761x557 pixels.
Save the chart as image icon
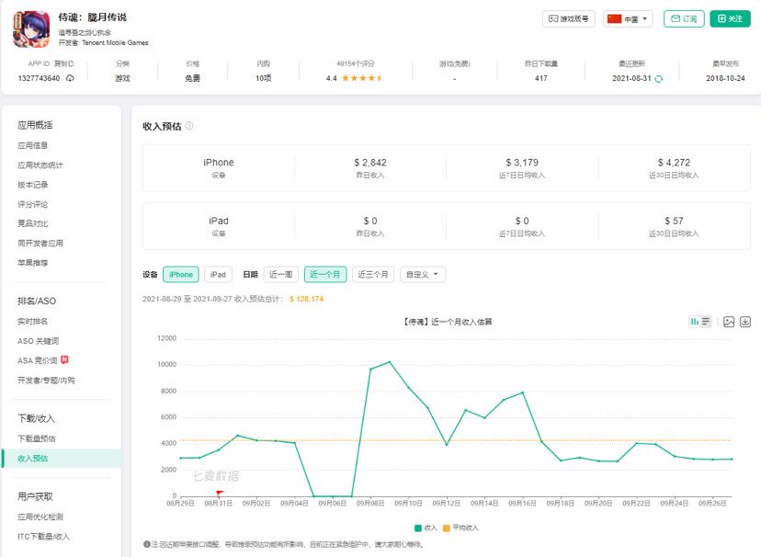pyautogui.click(x=729, y=322)
